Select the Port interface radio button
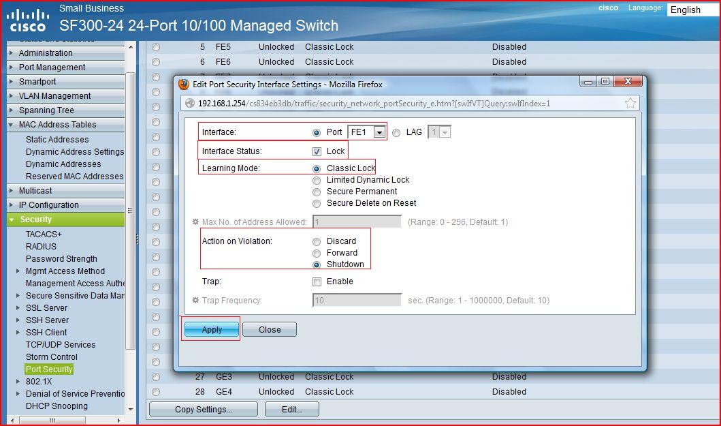 317,133
